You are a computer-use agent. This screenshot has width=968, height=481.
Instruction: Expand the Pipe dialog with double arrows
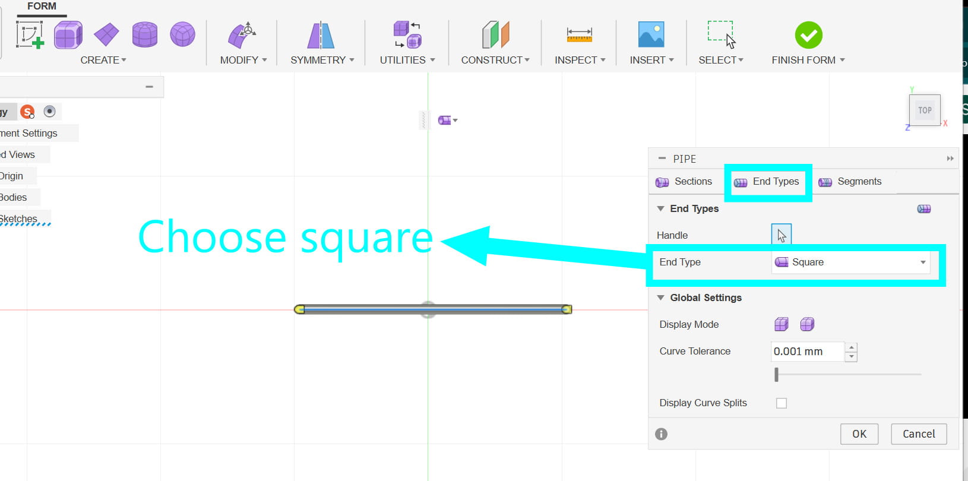(950, 159)
